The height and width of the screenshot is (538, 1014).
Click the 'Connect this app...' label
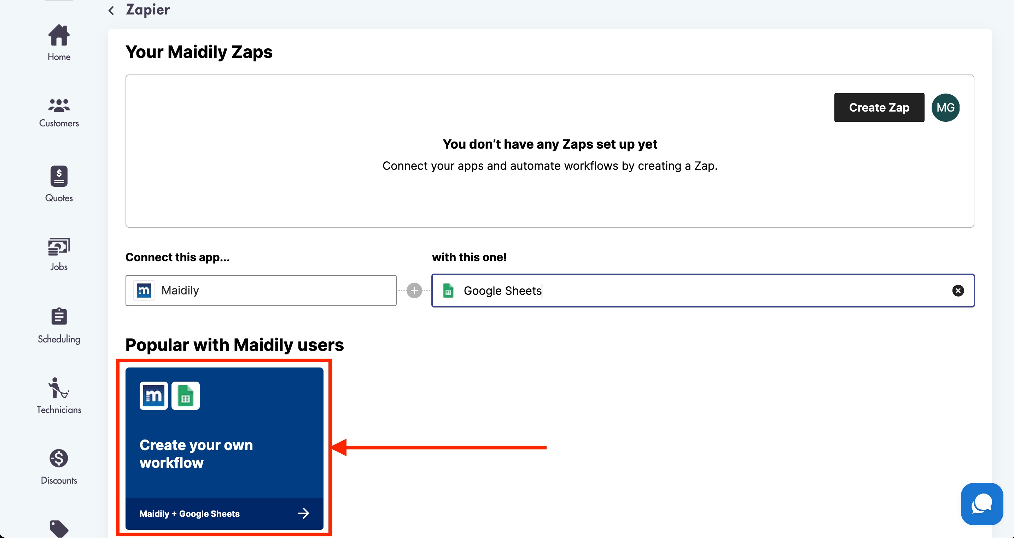coord(177,257)
